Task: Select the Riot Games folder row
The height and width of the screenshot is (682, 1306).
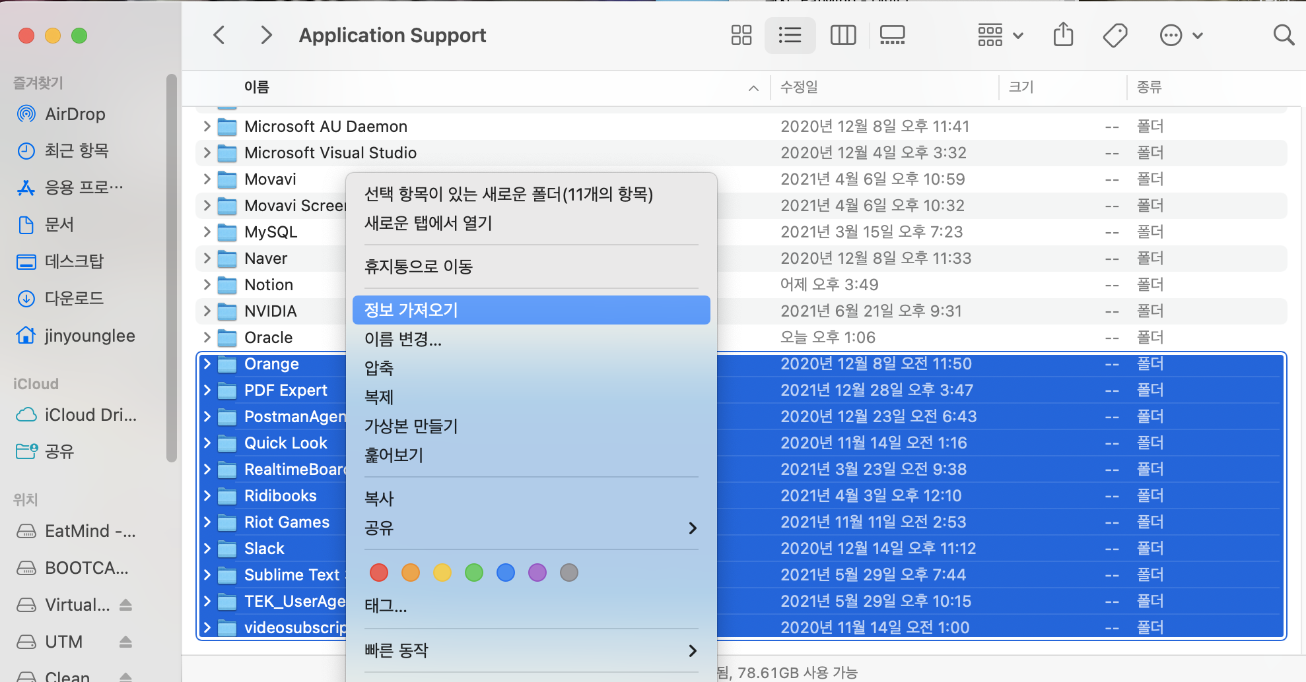Action: [x=741, y=522]
